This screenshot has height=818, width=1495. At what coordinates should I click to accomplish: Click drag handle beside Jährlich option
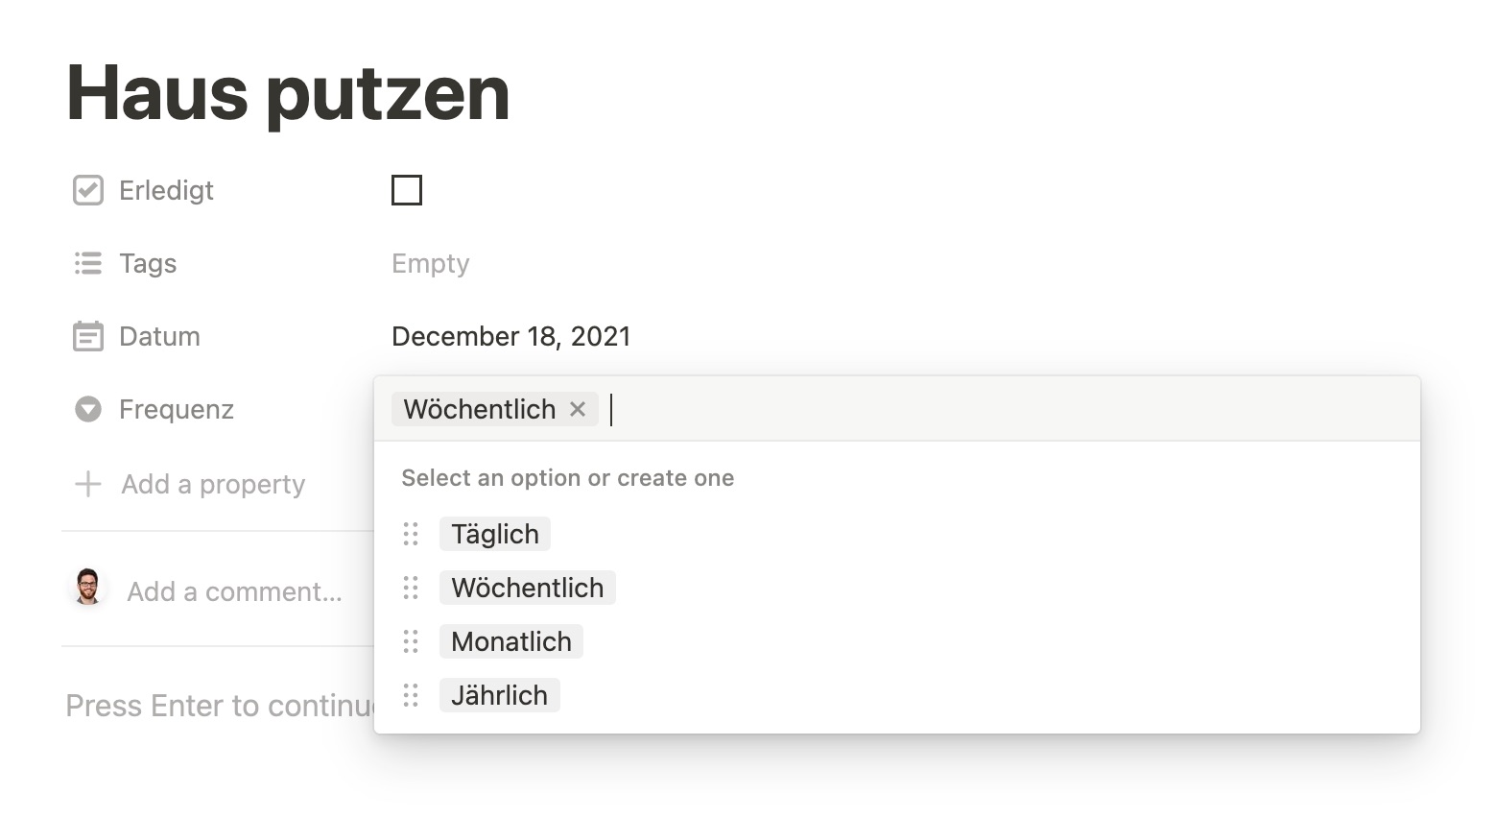(411, 695)
